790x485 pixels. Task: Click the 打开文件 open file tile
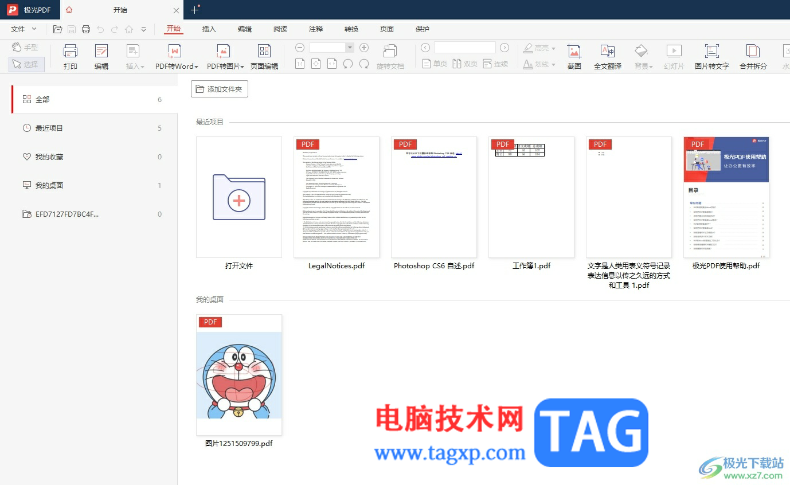click(239, 197)
